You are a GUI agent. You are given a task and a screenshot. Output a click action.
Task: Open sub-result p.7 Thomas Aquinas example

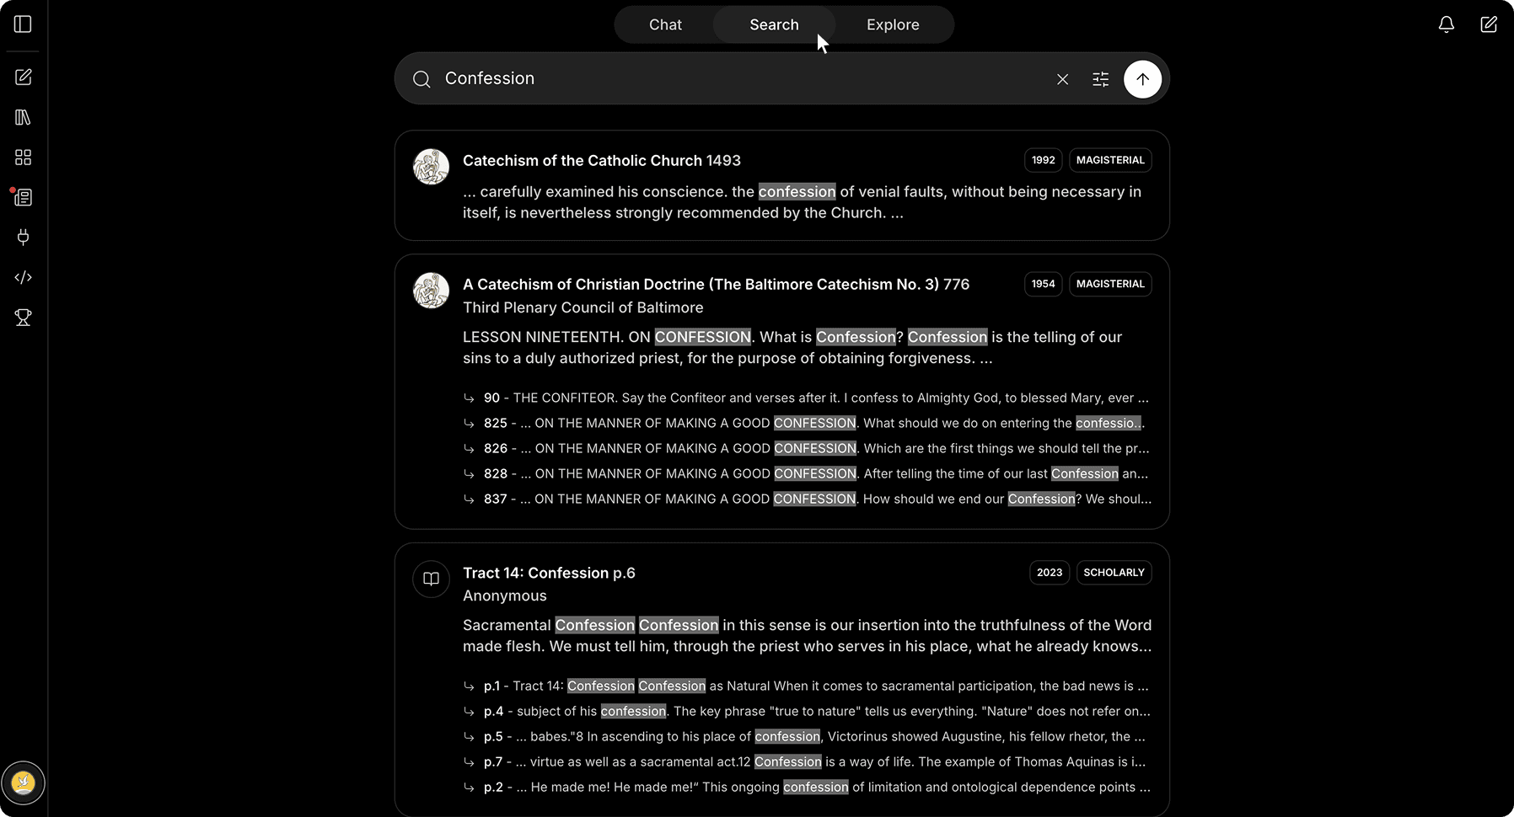click(x=807, y=761)
